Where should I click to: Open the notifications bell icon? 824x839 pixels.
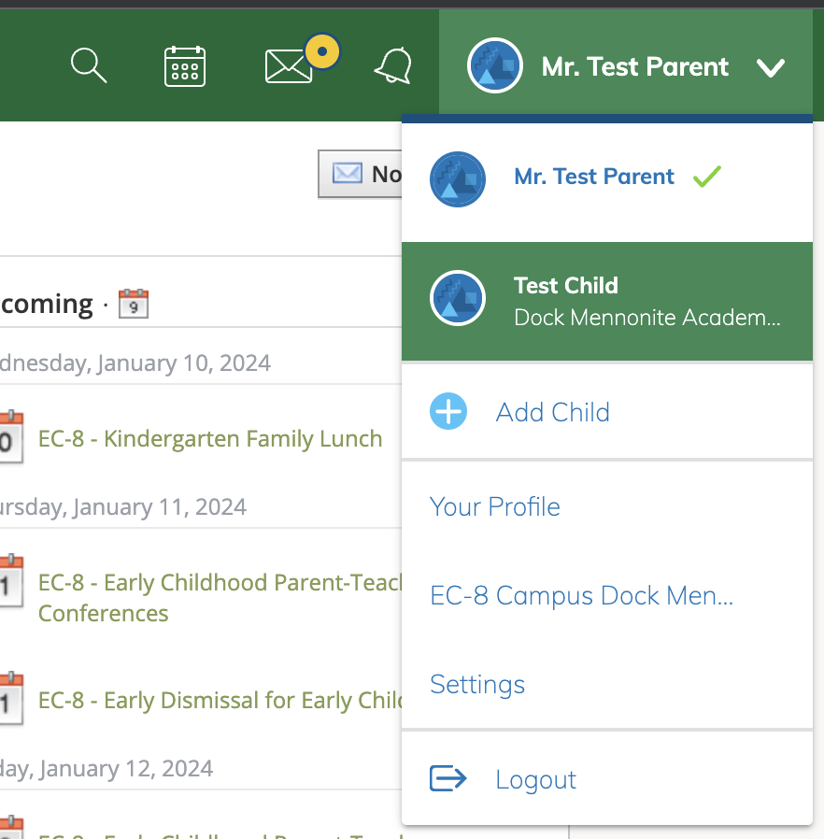click(393, 65)
